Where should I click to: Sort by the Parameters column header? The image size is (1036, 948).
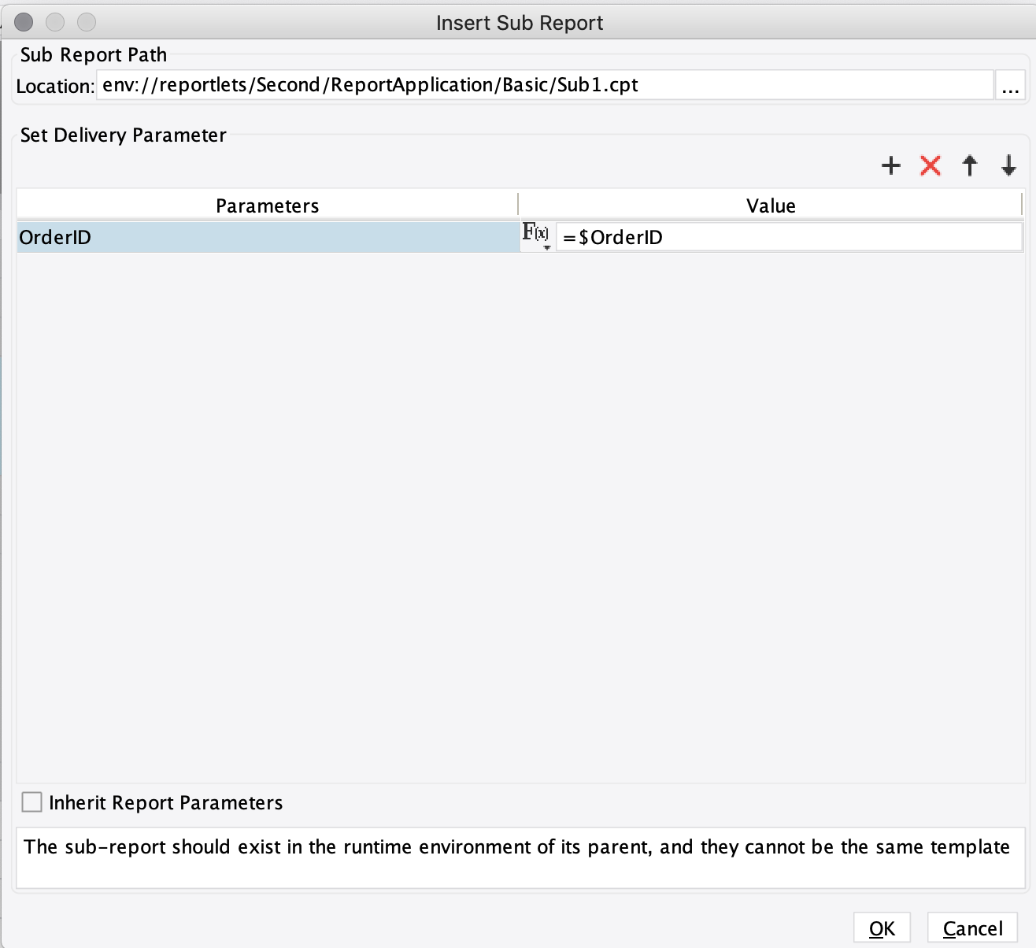click(268, 205)
